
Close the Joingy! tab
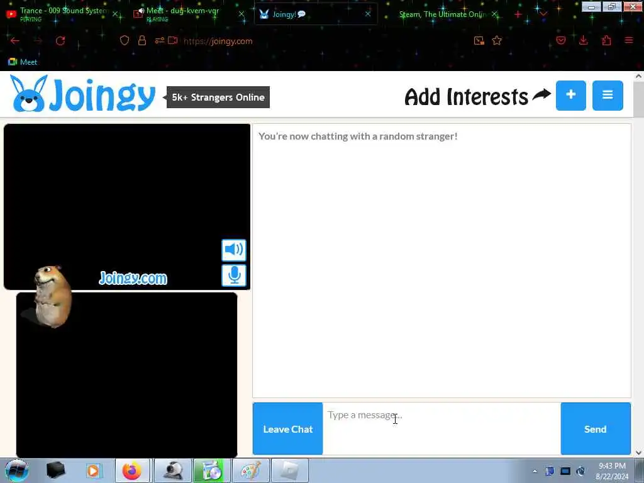367,14
